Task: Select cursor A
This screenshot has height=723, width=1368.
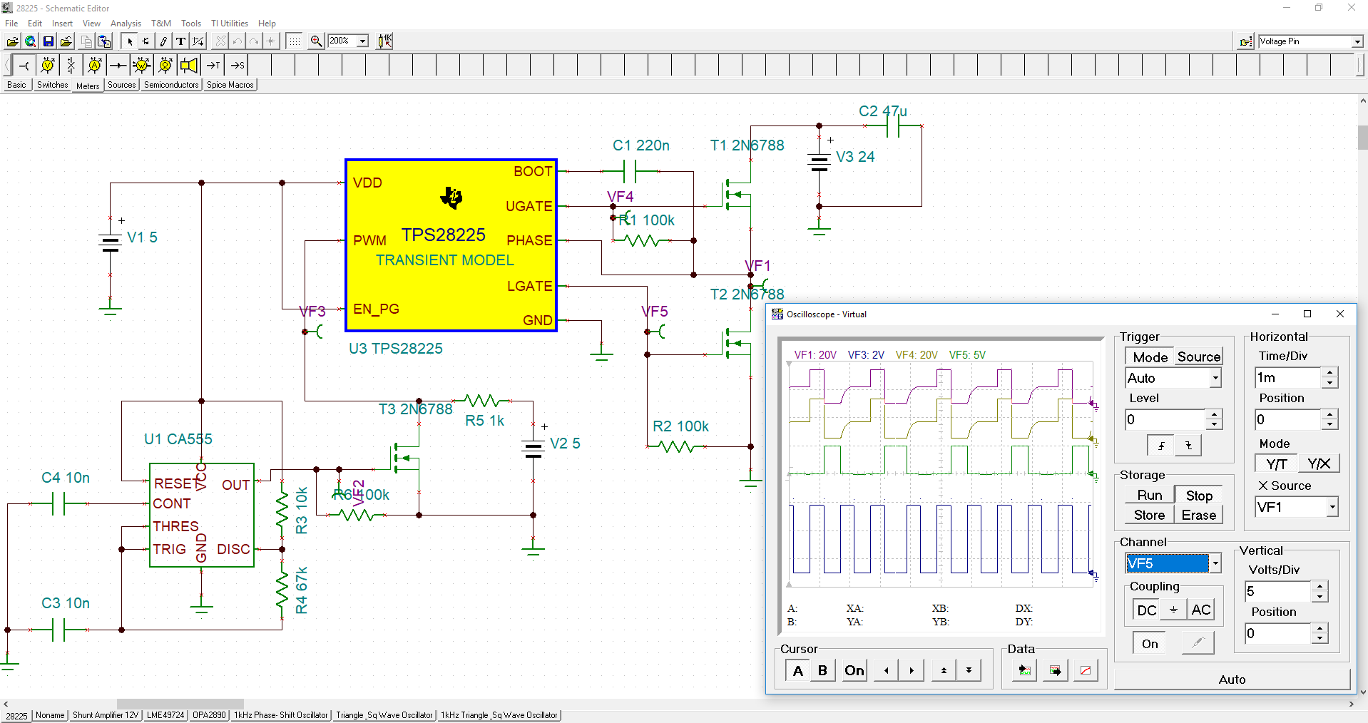Action: (798, 670)
